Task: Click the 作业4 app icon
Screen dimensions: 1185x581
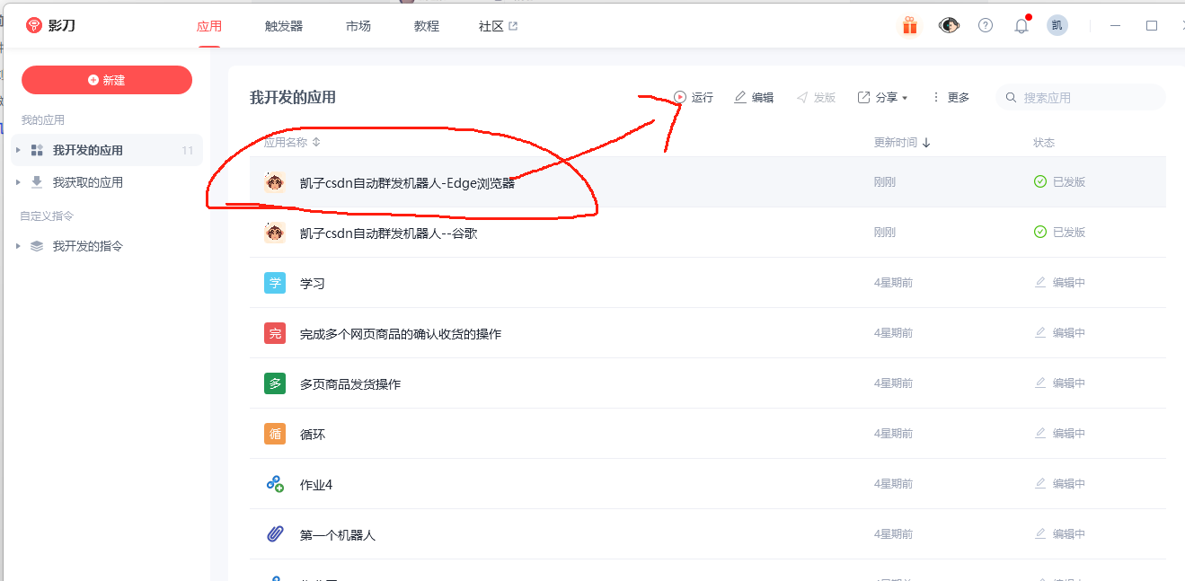Action: [x=275, y=484]
